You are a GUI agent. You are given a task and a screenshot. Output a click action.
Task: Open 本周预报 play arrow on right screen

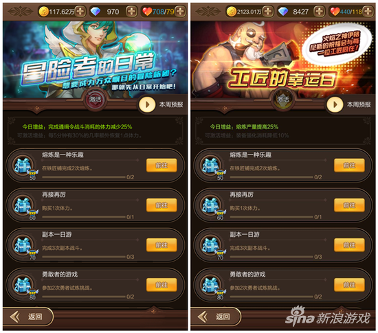(335, 104)
